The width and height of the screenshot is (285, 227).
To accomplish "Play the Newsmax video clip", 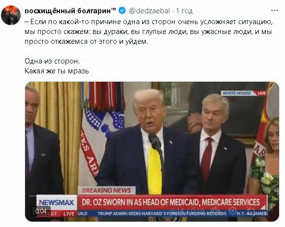I will (152, 152).
